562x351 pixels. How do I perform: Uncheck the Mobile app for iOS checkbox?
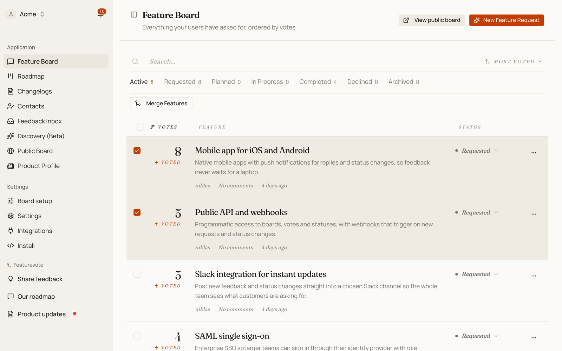137,151
